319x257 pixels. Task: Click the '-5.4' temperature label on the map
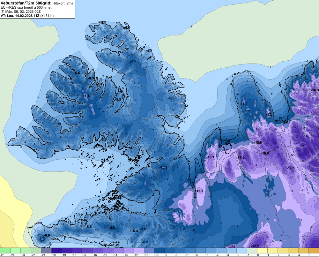[x=135, y=231]
